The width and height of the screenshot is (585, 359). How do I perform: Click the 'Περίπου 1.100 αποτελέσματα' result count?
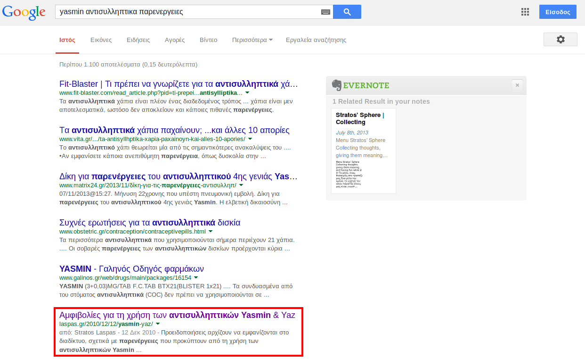coord(129,65)
